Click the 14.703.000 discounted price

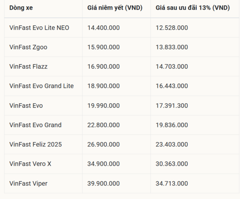pos(172,67)
